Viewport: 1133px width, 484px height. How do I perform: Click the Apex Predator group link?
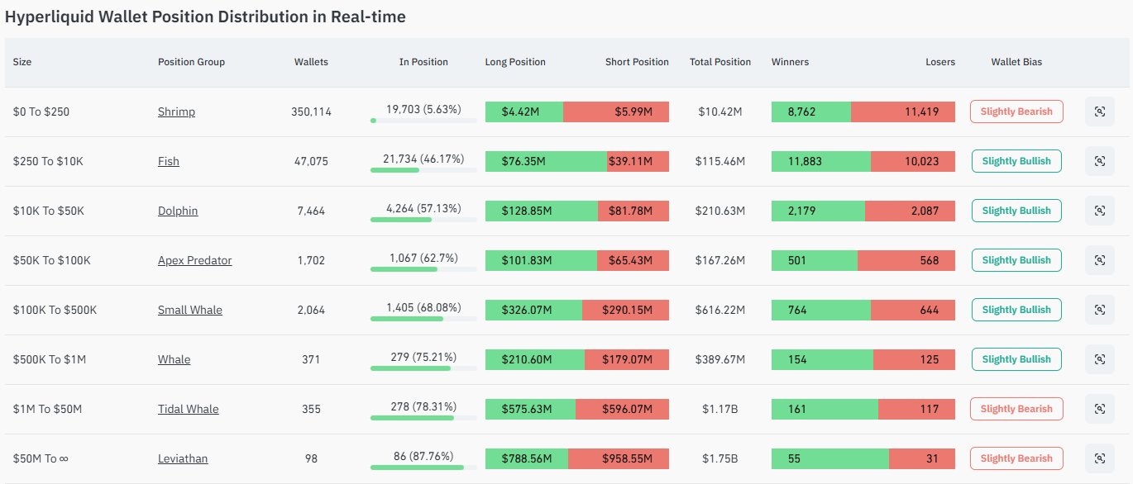(x=194, y=260)
